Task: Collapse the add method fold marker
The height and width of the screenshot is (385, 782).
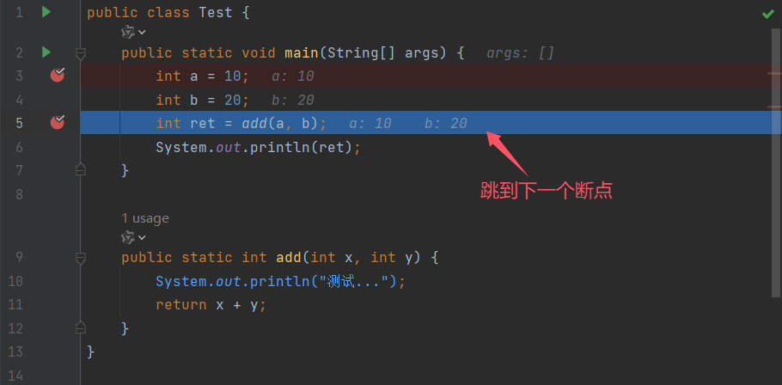Action: [x=80, y=258]
